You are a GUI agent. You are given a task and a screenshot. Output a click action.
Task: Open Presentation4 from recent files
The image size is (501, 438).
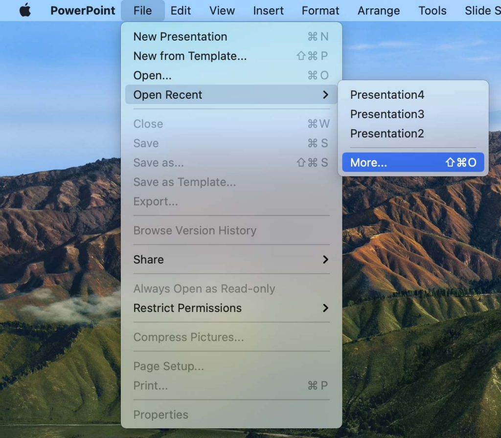[387, 94]
